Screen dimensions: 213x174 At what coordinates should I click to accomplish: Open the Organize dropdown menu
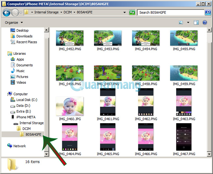pyautogui.click(x=14, y=23)
